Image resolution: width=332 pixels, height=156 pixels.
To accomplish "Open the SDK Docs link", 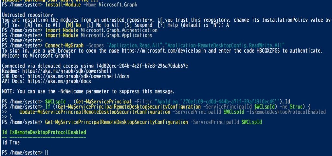I will 76,76.
